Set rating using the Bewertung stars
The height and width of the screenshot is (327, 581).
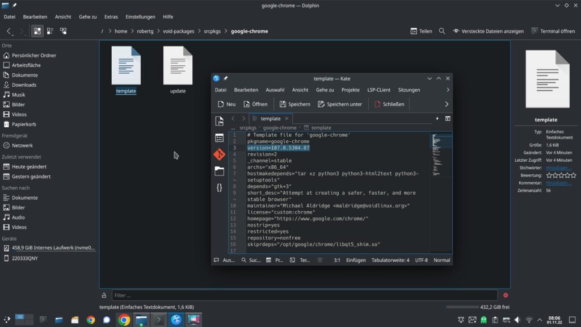[561, 175]
